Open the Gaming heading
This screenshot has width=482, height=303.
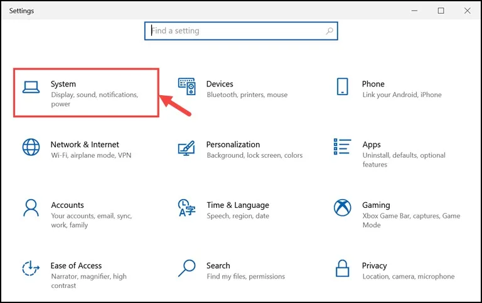tap(376, 205)
